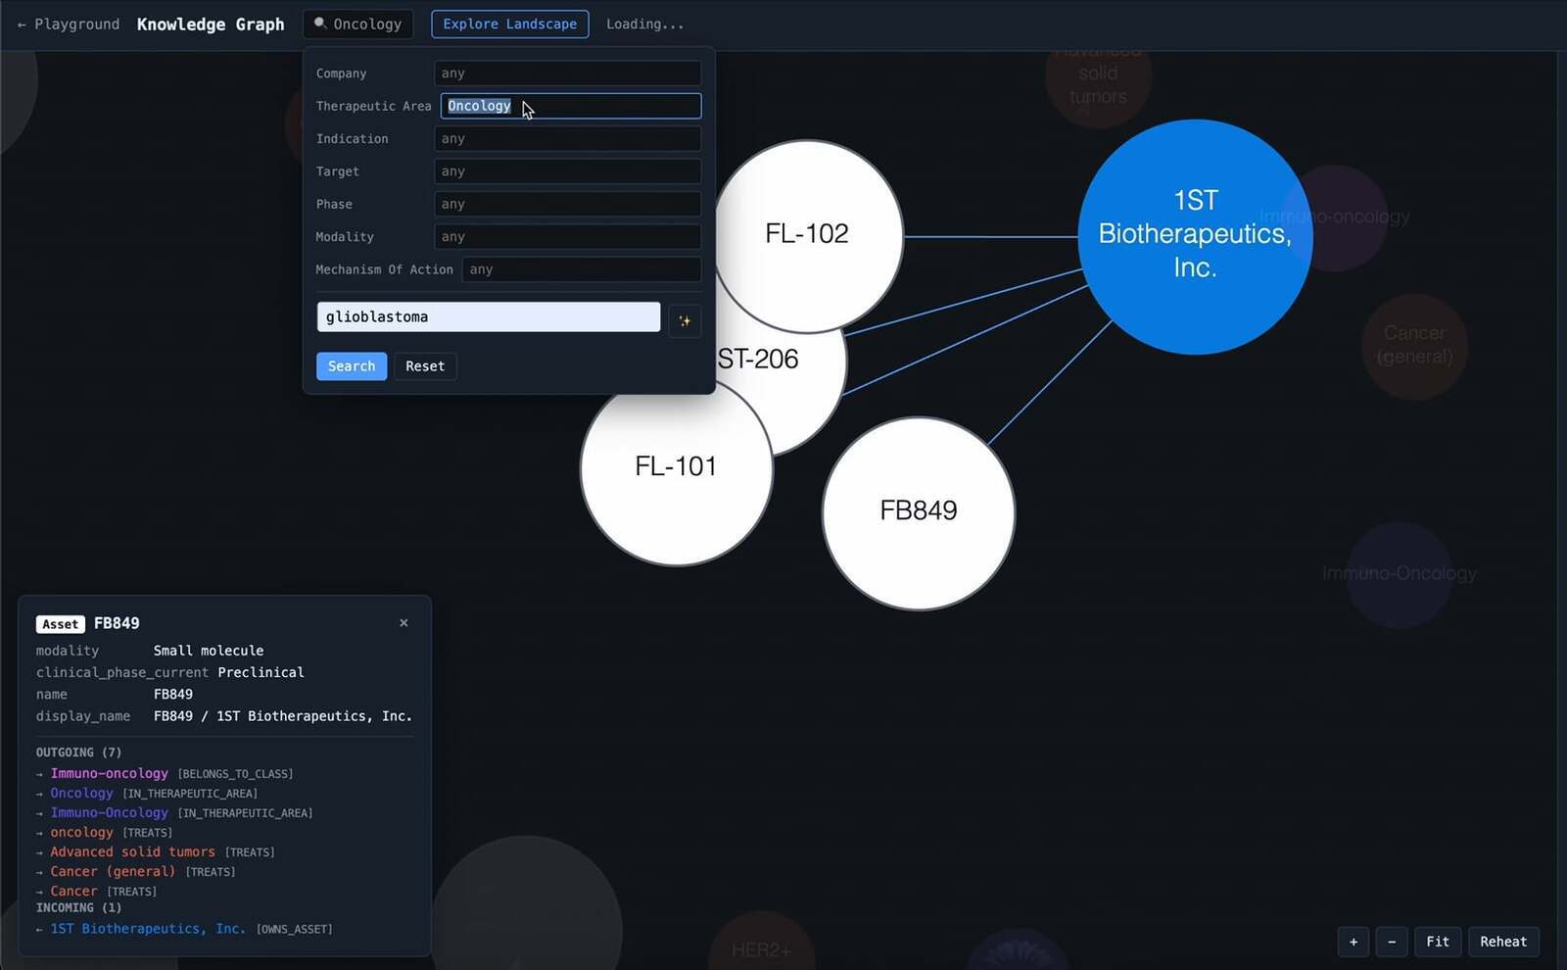The image size is (1567, 970).
Task: Open the Oncology search filter chip
Action: (x=358, y=24)
